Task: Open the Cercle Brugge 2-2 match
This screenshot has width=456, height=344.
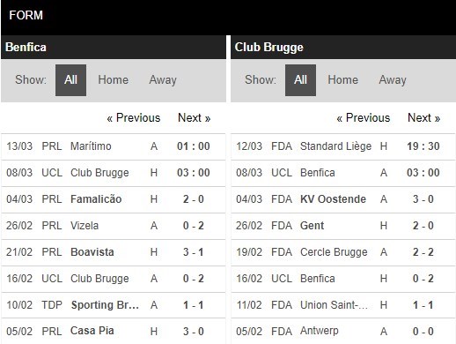Action: tap(343, 252)
